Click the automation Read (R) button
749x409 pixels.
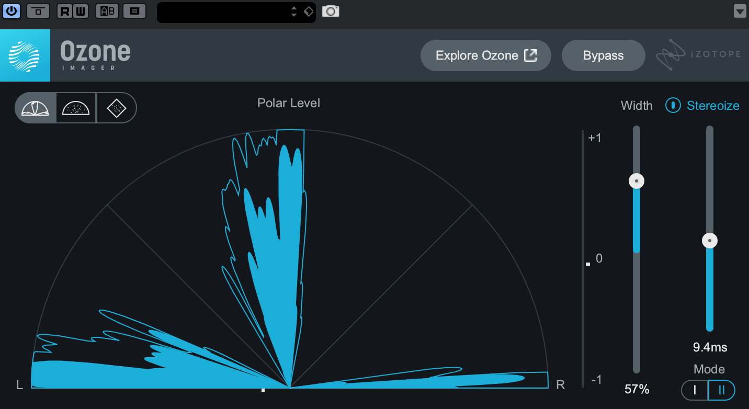65,11
